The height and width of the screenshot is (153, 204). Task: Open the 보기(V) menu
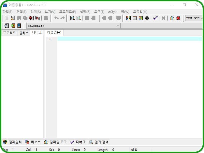coord(50,12)
